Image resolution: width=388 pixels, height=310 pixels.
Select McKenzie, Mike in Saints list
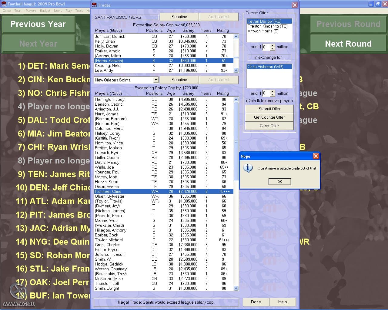click(x=164, y=279)
